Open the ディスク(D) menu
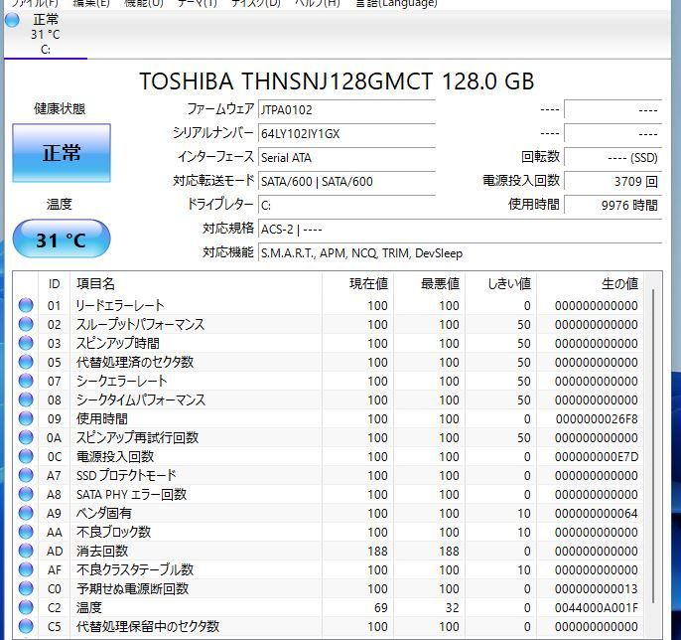This screenshot has height=640, width=681. click(255, 4)
